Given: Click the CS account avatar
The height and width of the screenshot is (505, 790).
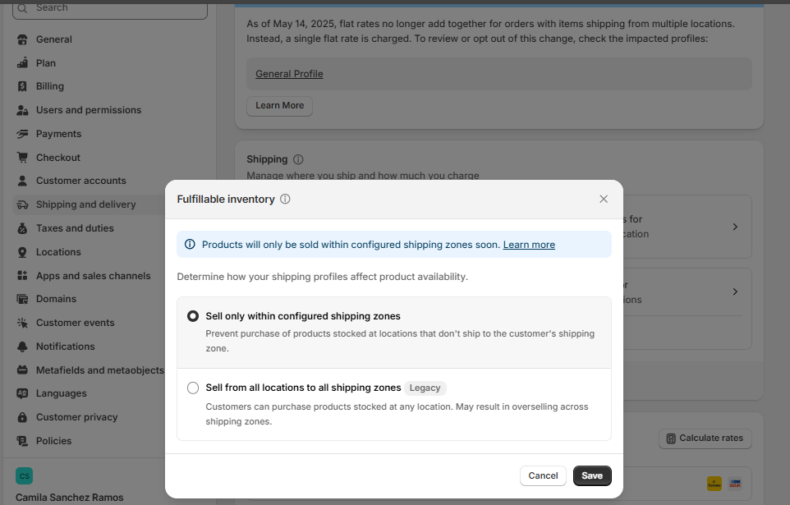Looking at the screenshot, I should [24, 475].
